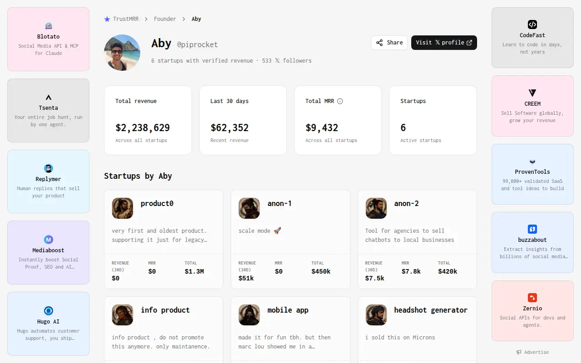Click the Mediaboost logo icon

point(49,240)
